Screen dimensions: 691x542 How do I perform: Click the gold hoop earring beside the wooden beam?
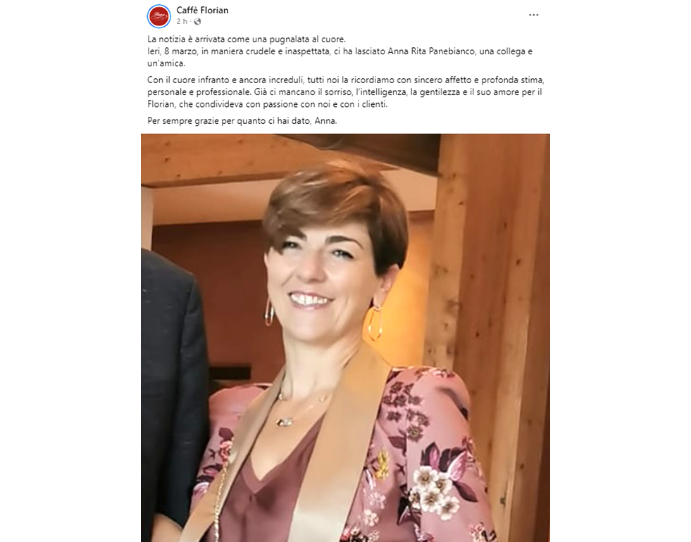(x=374, y=322)
